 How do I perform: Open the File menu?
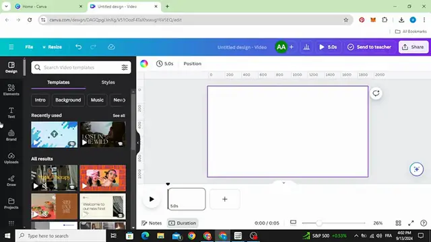tap(29, 47)
